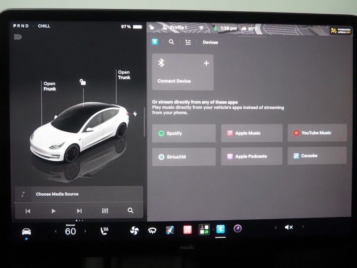Image resolution: width=357 pixels, height=268 pixels.
Task: Open seat heater controls
Action: pos(104,231)
